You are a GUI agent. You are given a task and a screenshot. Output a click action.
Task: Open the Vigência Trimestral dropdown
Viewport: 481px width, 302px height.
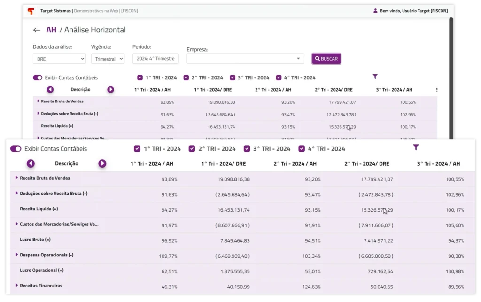(109, 58)
